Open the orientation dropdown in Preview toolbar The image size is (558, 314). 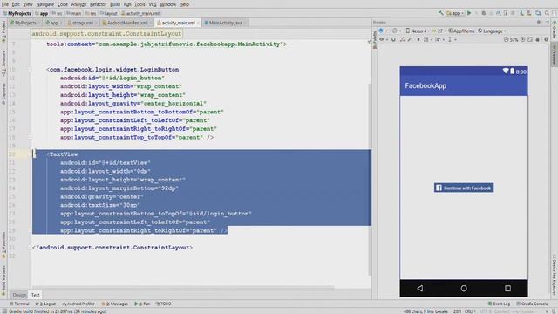point(396,31)
